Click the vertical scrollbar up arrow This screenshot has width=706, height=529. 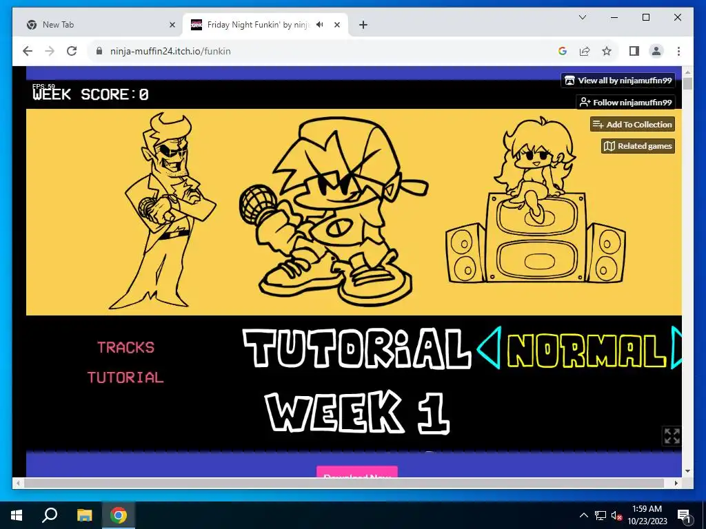tap(687, 72)
